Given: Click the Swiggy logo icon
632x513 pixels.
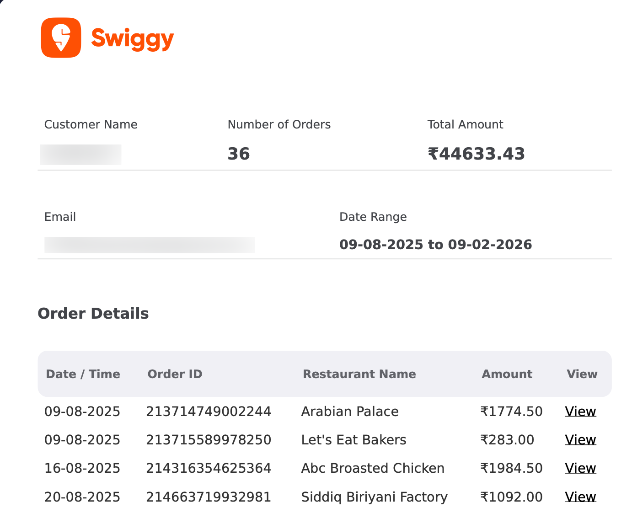Looking at the screenshot, I should [61, 37].
